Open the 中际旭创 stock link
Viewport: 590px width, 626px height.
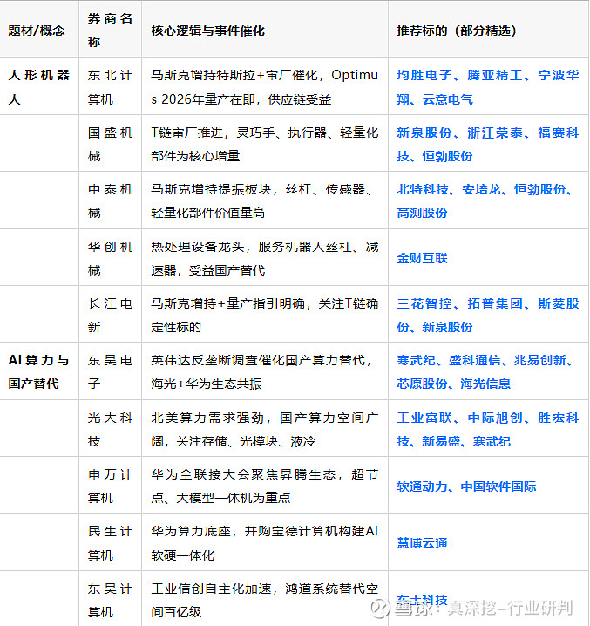[x=495, y=418]
